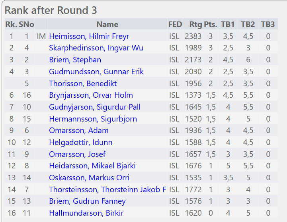
Task: Click the Rtg column header
Action: pos(195,25)
